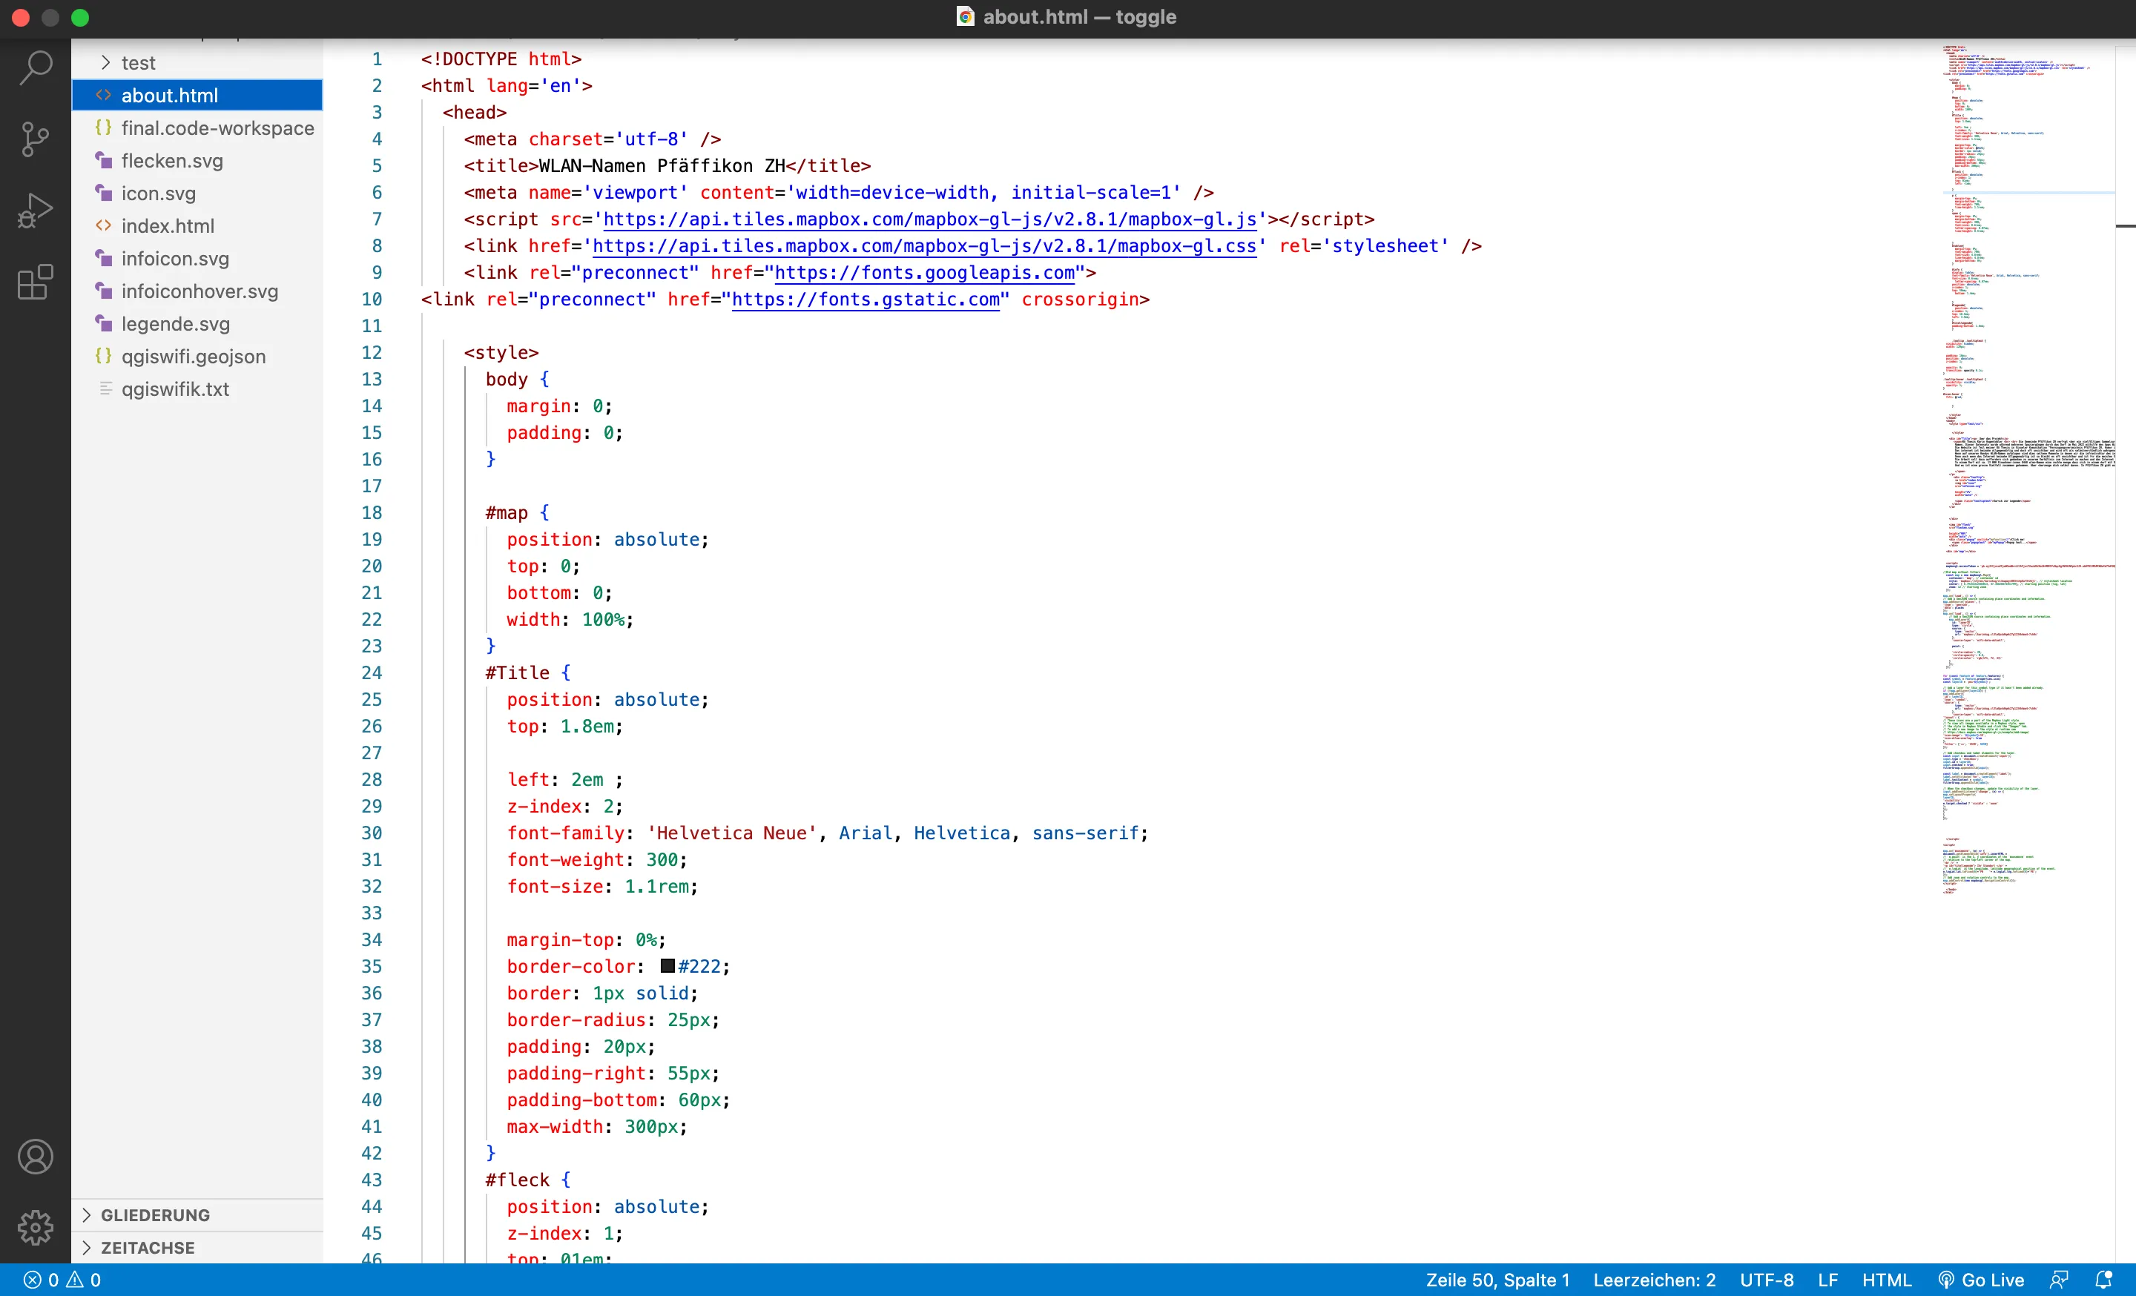Open the Manage settings gear

coord(36,1228)
